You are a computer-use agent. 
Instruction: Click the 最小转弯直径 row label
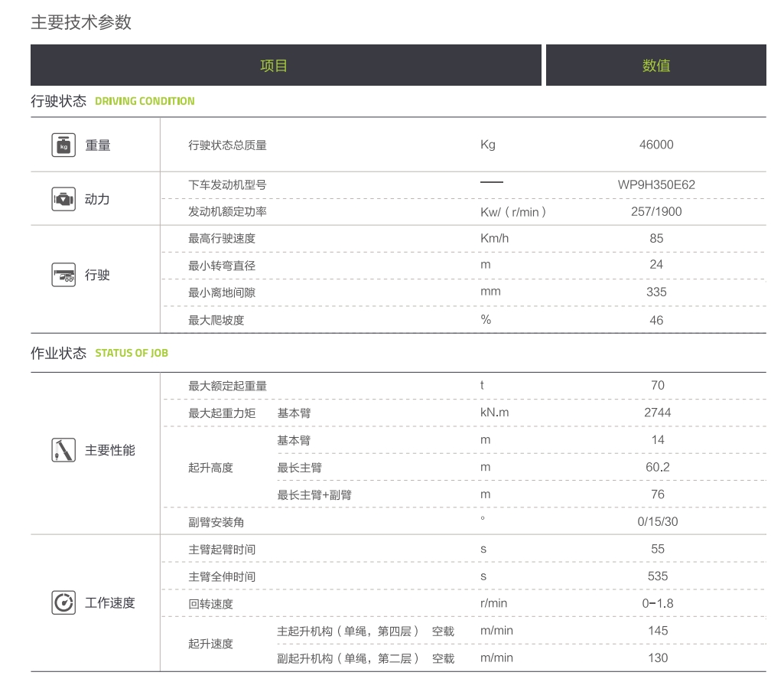pyautogui.click(x=222, y=266)
